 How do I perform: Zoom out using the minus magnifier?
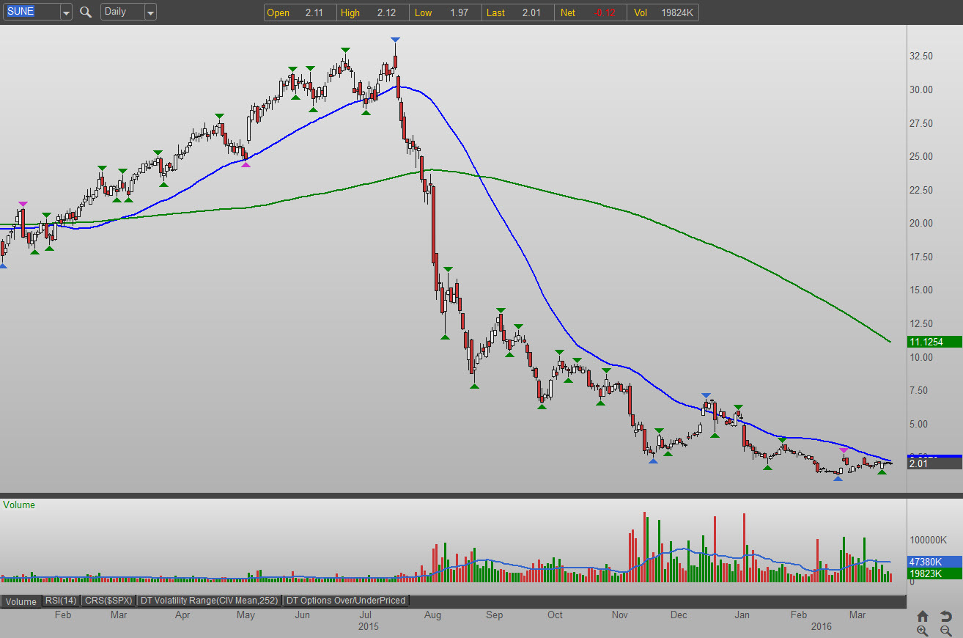pos(946,631)
